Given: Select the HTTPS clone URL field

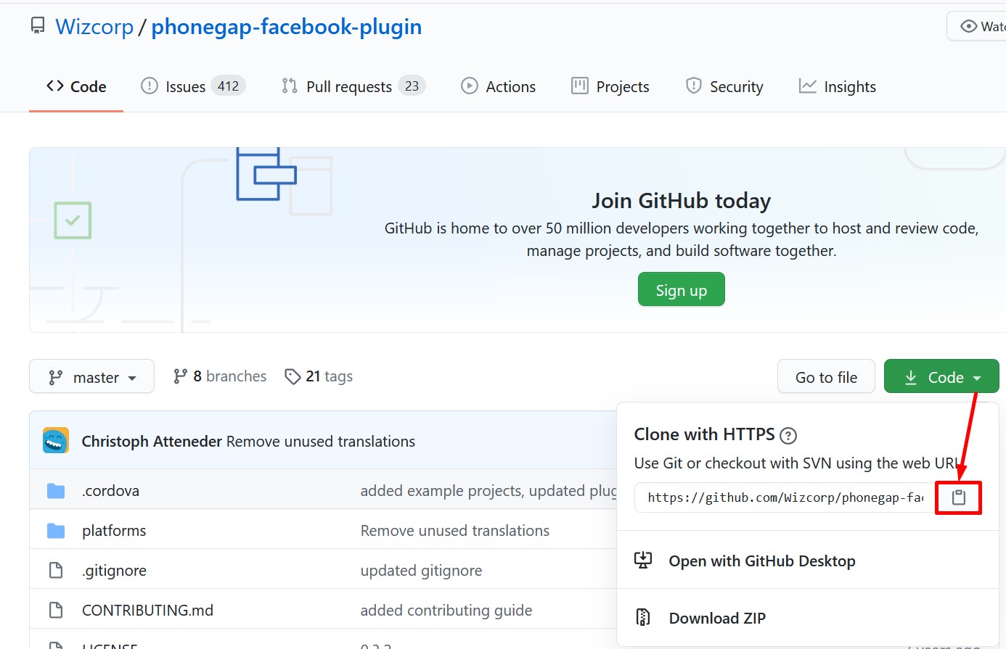Looking at the screenshot, I should (785, 497).
